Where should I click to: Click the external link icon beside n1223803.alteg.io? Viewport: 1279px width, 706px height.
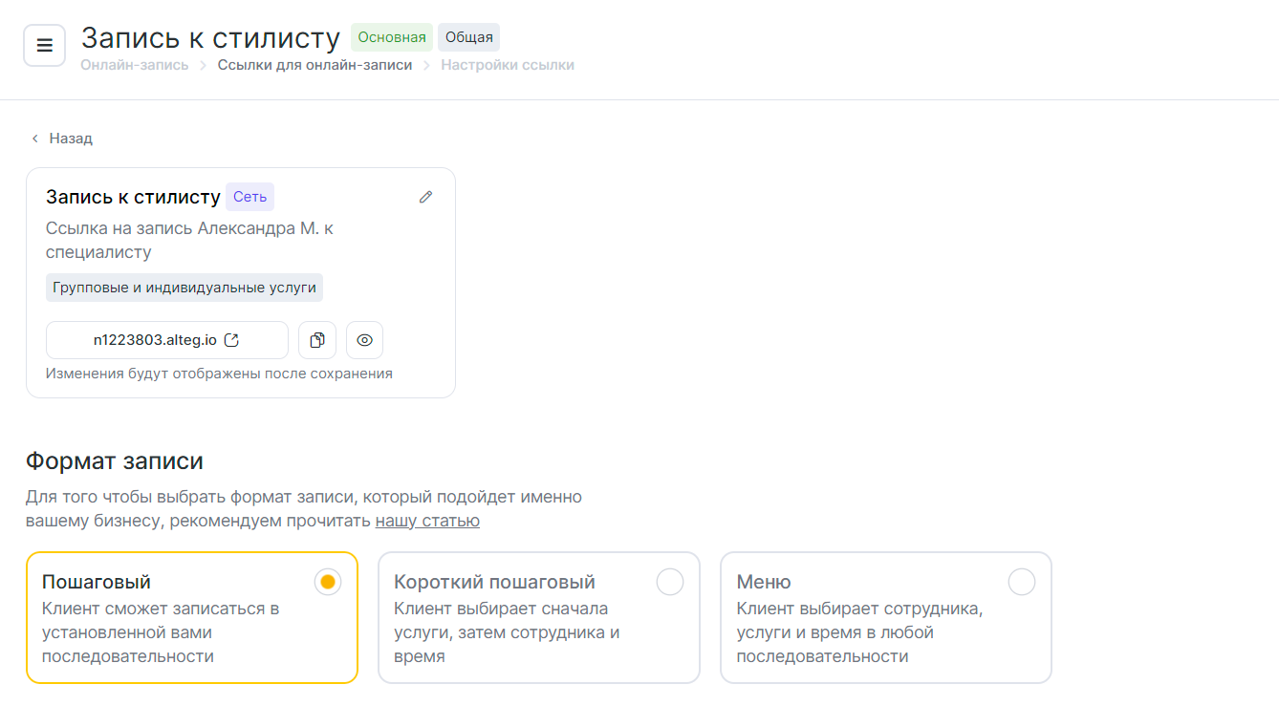point(231,340)
